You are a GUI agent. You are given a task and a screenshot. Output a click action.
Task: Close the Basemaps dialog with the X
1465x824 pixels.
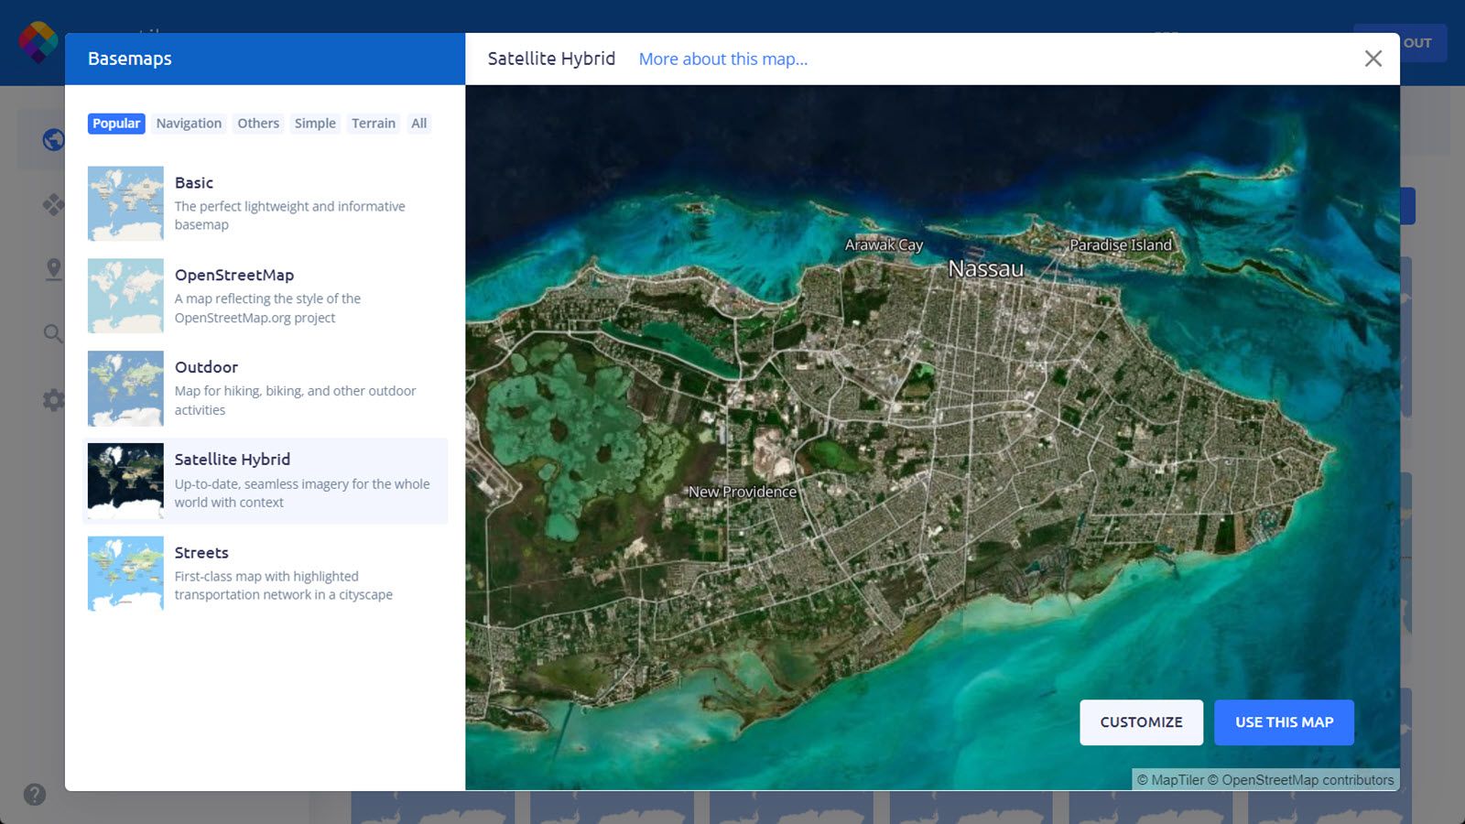point(1373,59)
